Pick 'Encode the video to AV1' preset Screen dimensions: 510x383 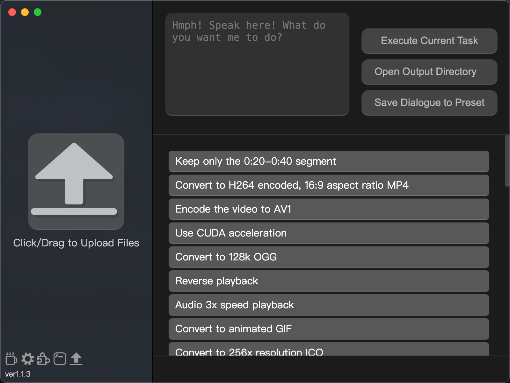[x=329, y=209]
